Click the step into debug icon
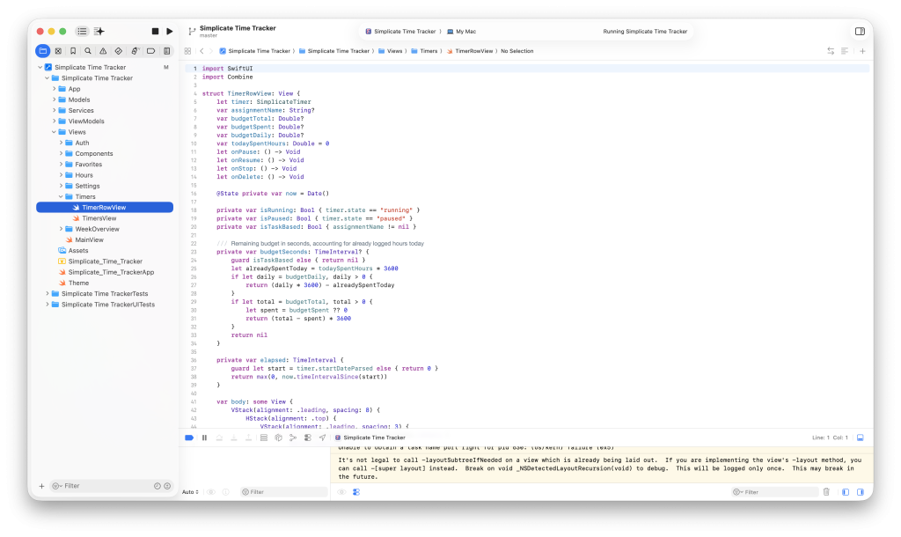The width and height of the screenshot is (901, 537). coord(234,438)
